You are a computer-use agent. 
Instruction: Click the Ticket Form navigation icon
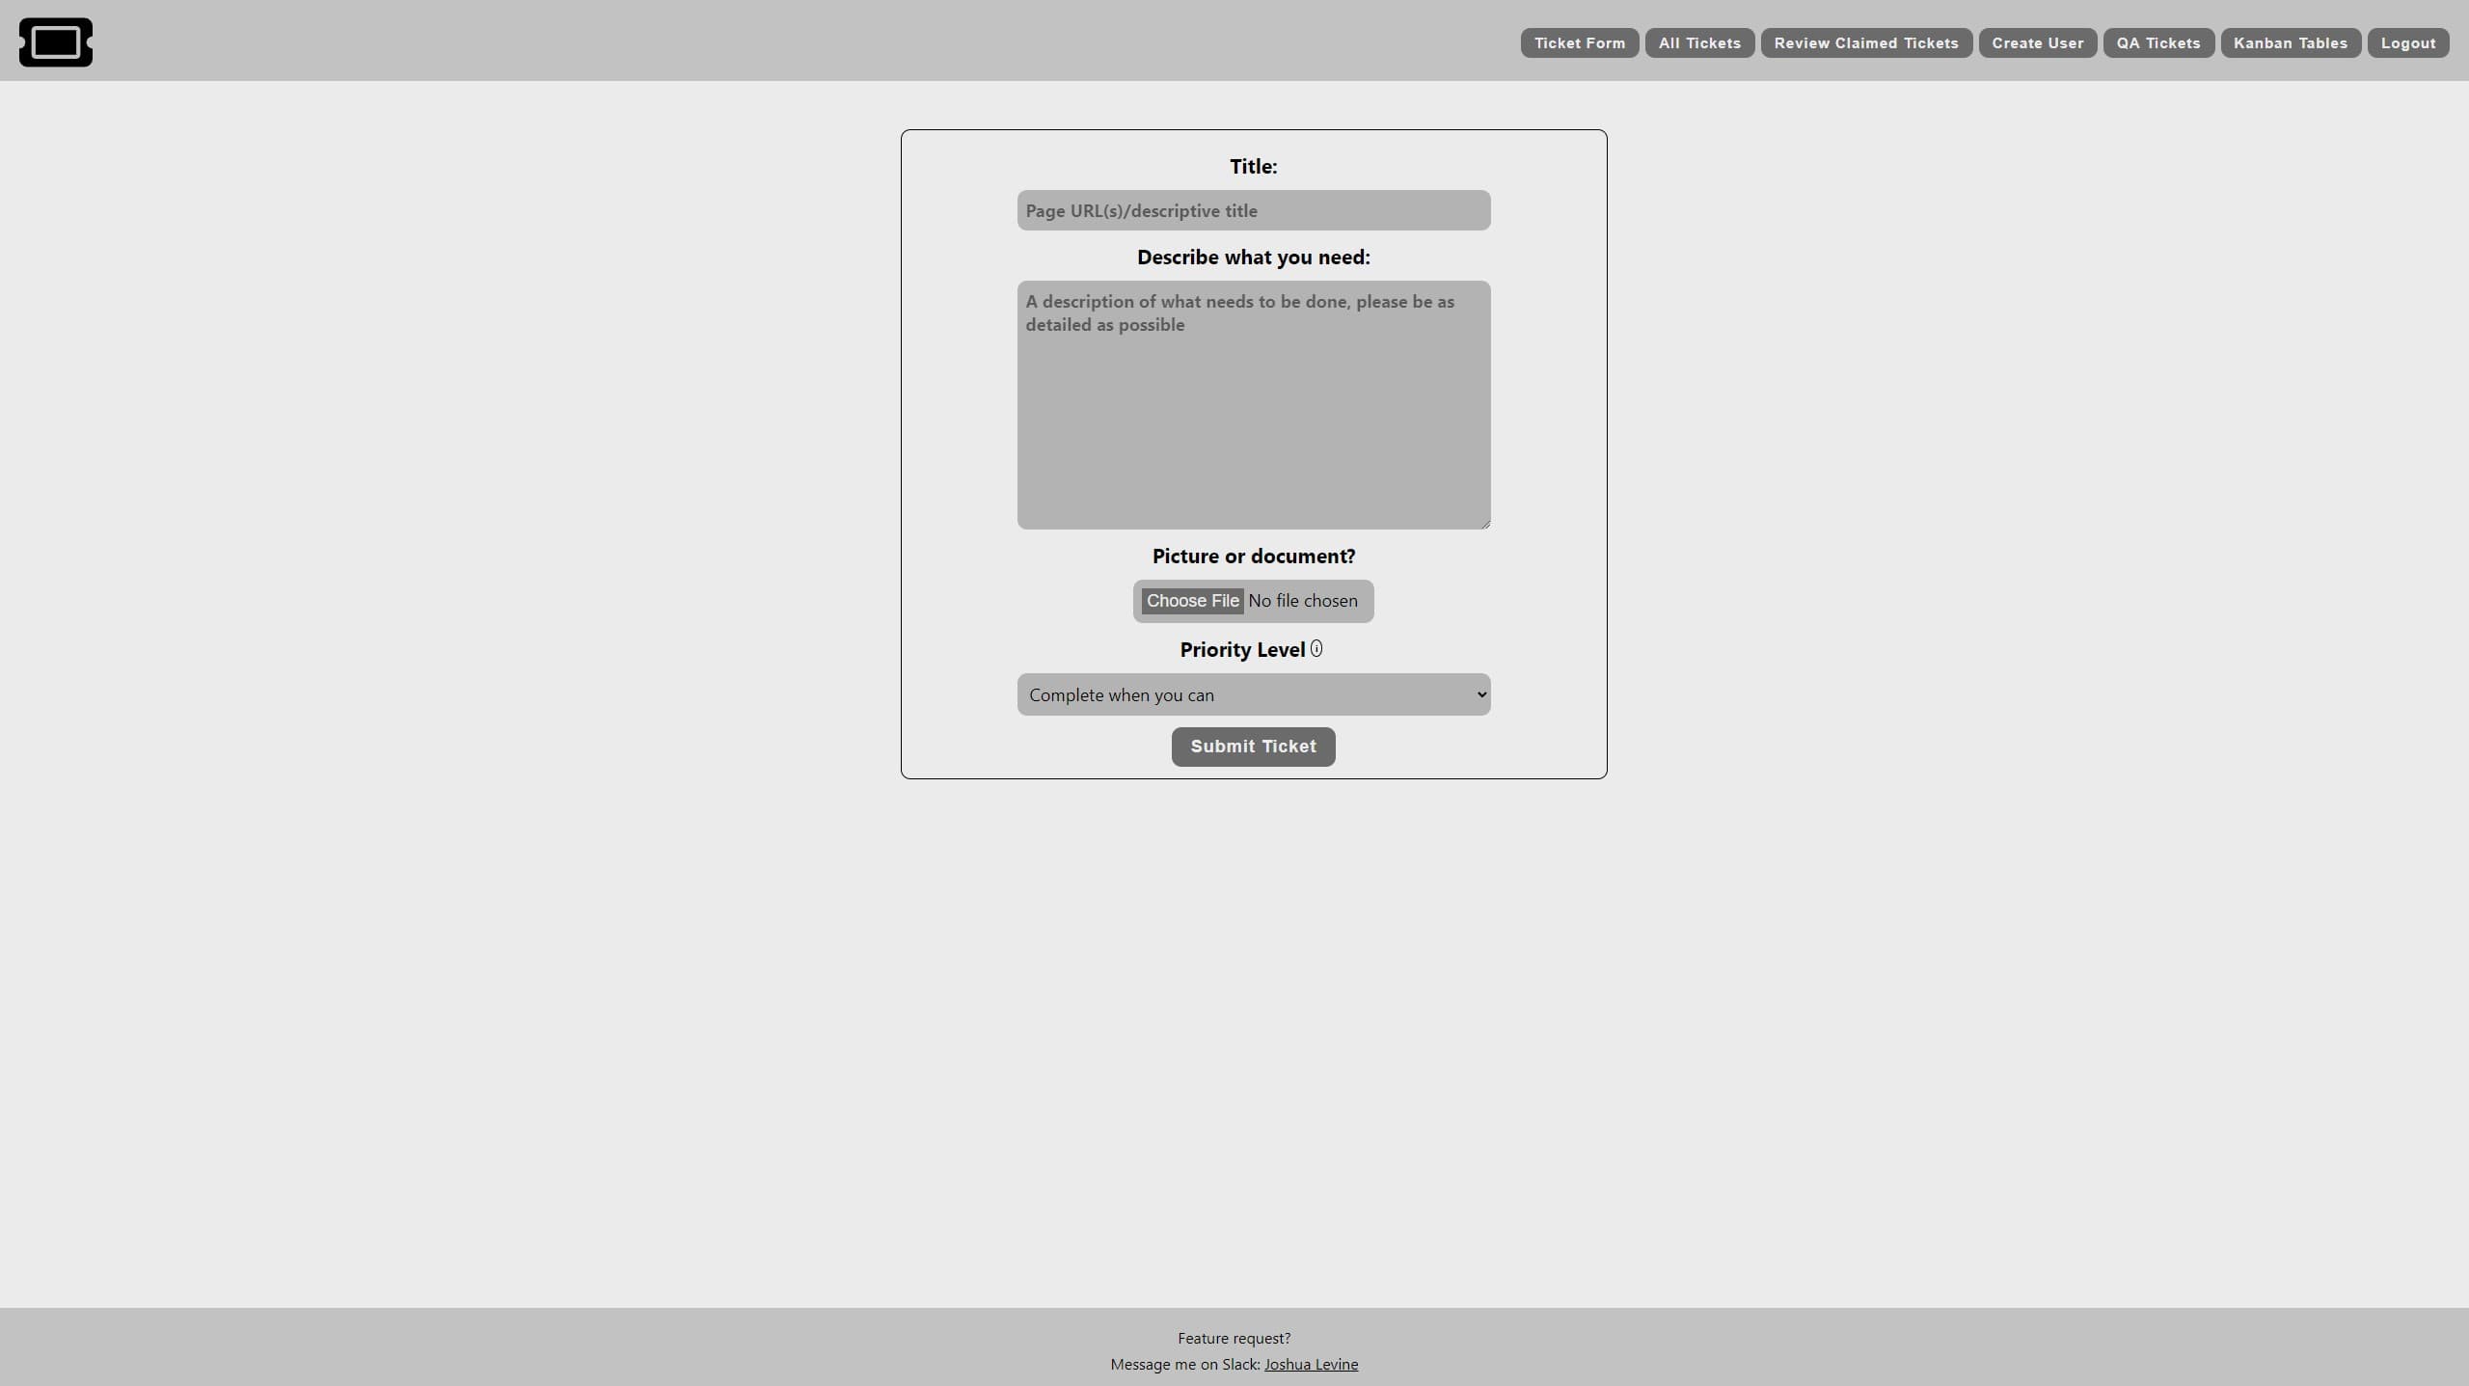(x=1579, y=41)
